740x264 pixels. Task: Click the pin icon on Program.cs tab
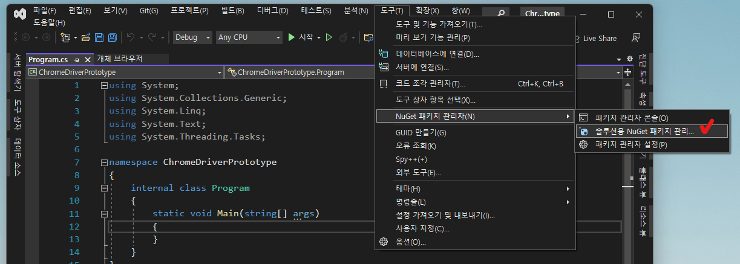coord(76,60)
